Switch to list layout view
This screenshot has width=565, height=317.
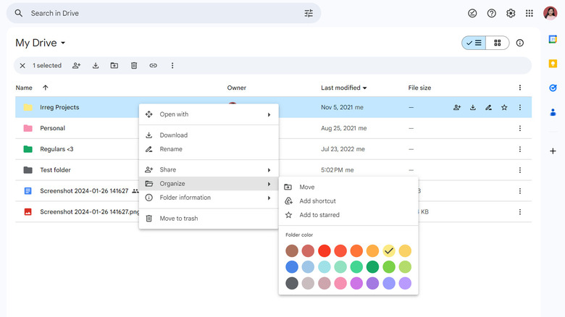474,43
